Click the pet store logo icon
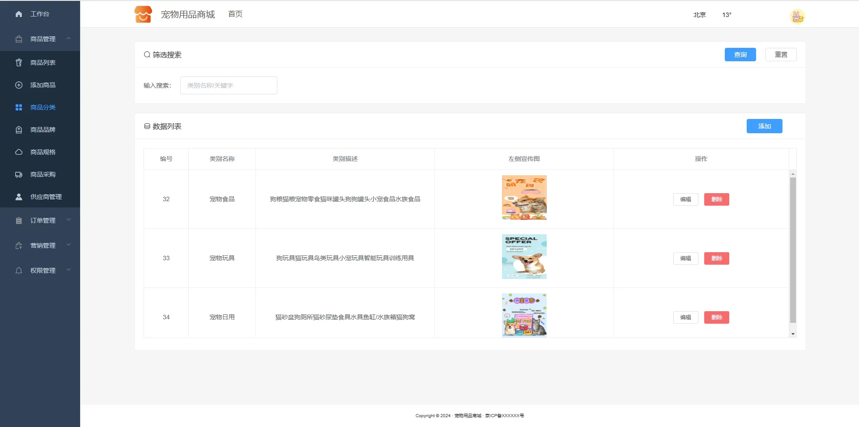Screen dimensions: 859x427 (143, 14)
